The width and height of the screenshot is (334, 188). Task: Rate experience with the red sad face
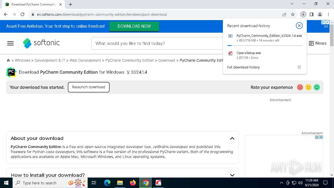tap(300, 87)
